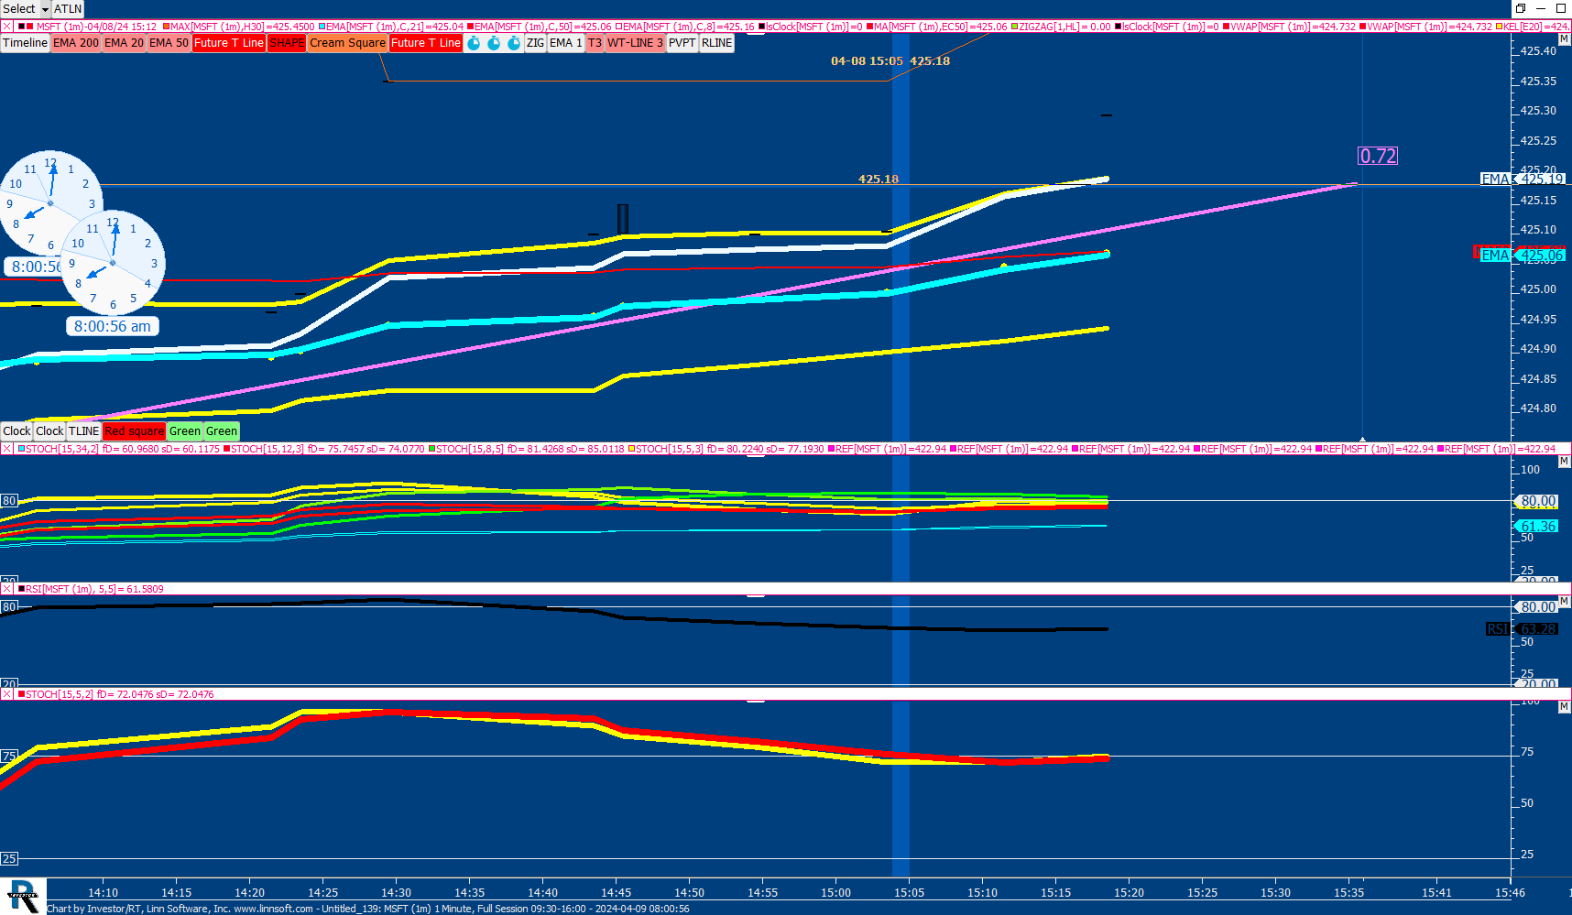Click the EMA 425.19 price axis tag
This screenshot has width=1572, height=915.
1523,179
